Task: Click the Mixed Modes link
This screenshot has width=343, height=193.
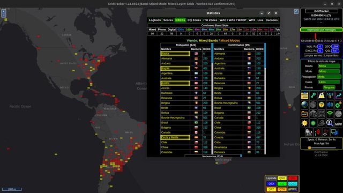Action: click(x=230, y=41)
